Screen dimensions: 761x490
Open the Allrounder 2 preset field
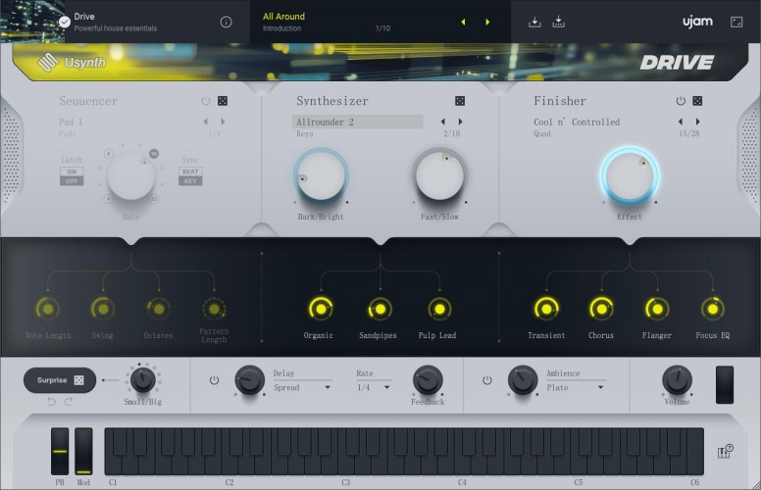pyautogui.click(x=357, y=122)
